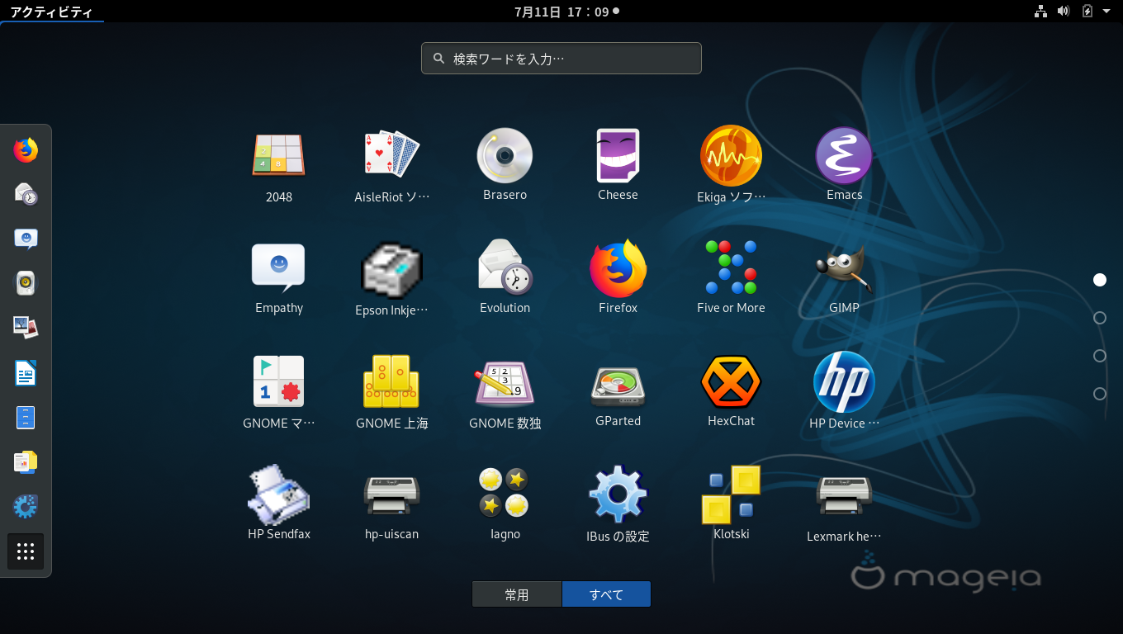Jump to the second app grid page dot
Image resolution: width=1123 pixels, height=634 pixels.
coord(1100,318)
